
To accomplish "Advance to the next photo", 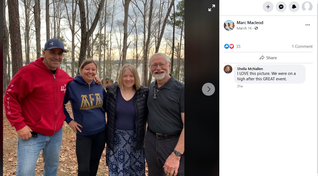I will click(x=208, y=89).
